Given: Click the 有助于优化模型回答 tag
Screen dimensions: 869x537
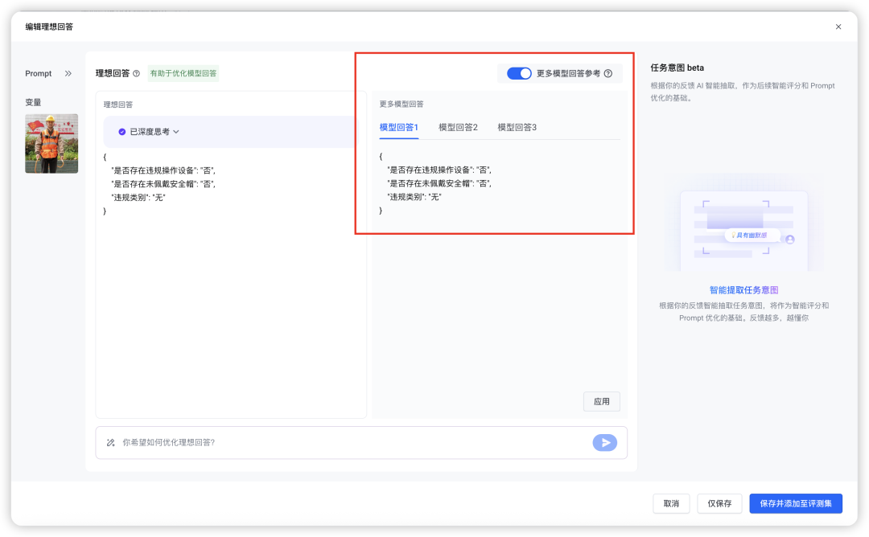Looking at the screenshot, I should [x=183, y=73].
